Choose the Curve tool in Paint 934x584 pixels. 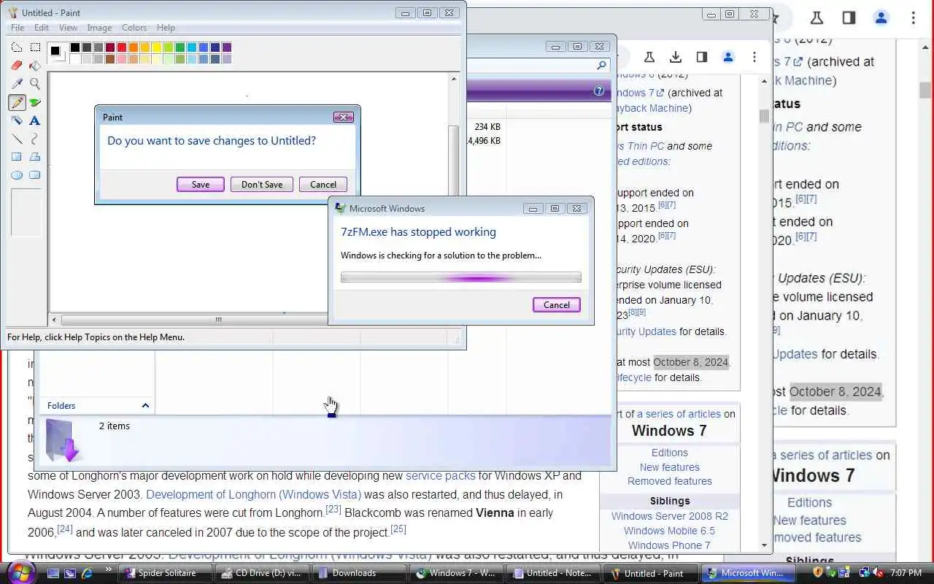tap(35, 139)
